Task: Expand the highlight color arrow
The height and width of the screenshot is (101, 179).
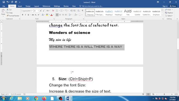Action: [x=49, y=15]
